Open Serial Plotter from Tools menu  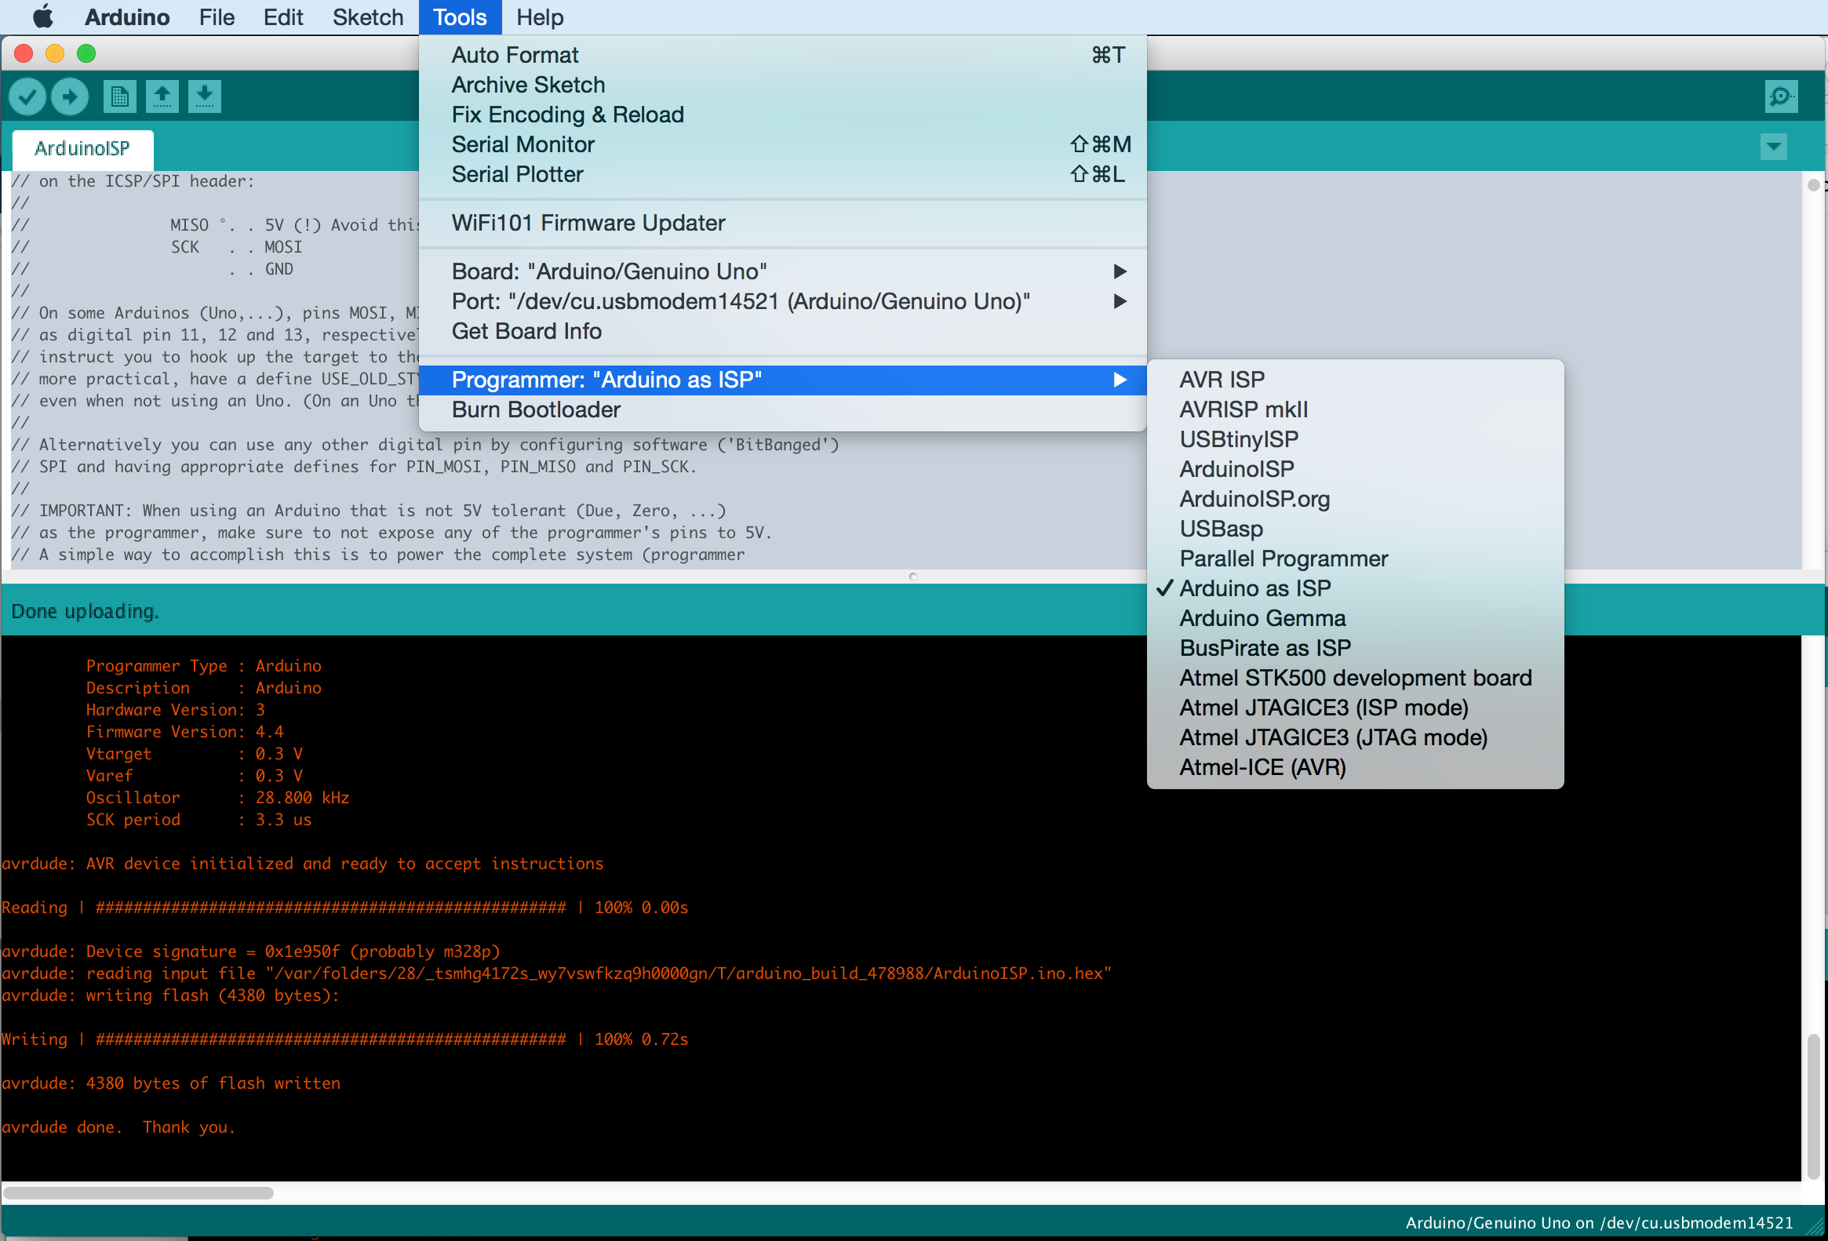(x=783, y=175)
